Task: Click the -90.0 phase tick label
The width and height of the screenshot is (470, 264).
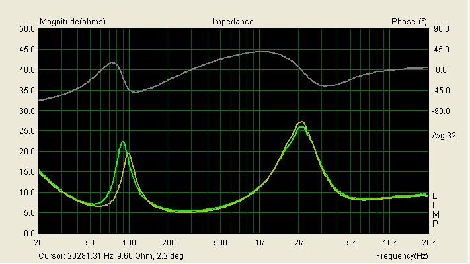Action: click(x=441, y=111)
